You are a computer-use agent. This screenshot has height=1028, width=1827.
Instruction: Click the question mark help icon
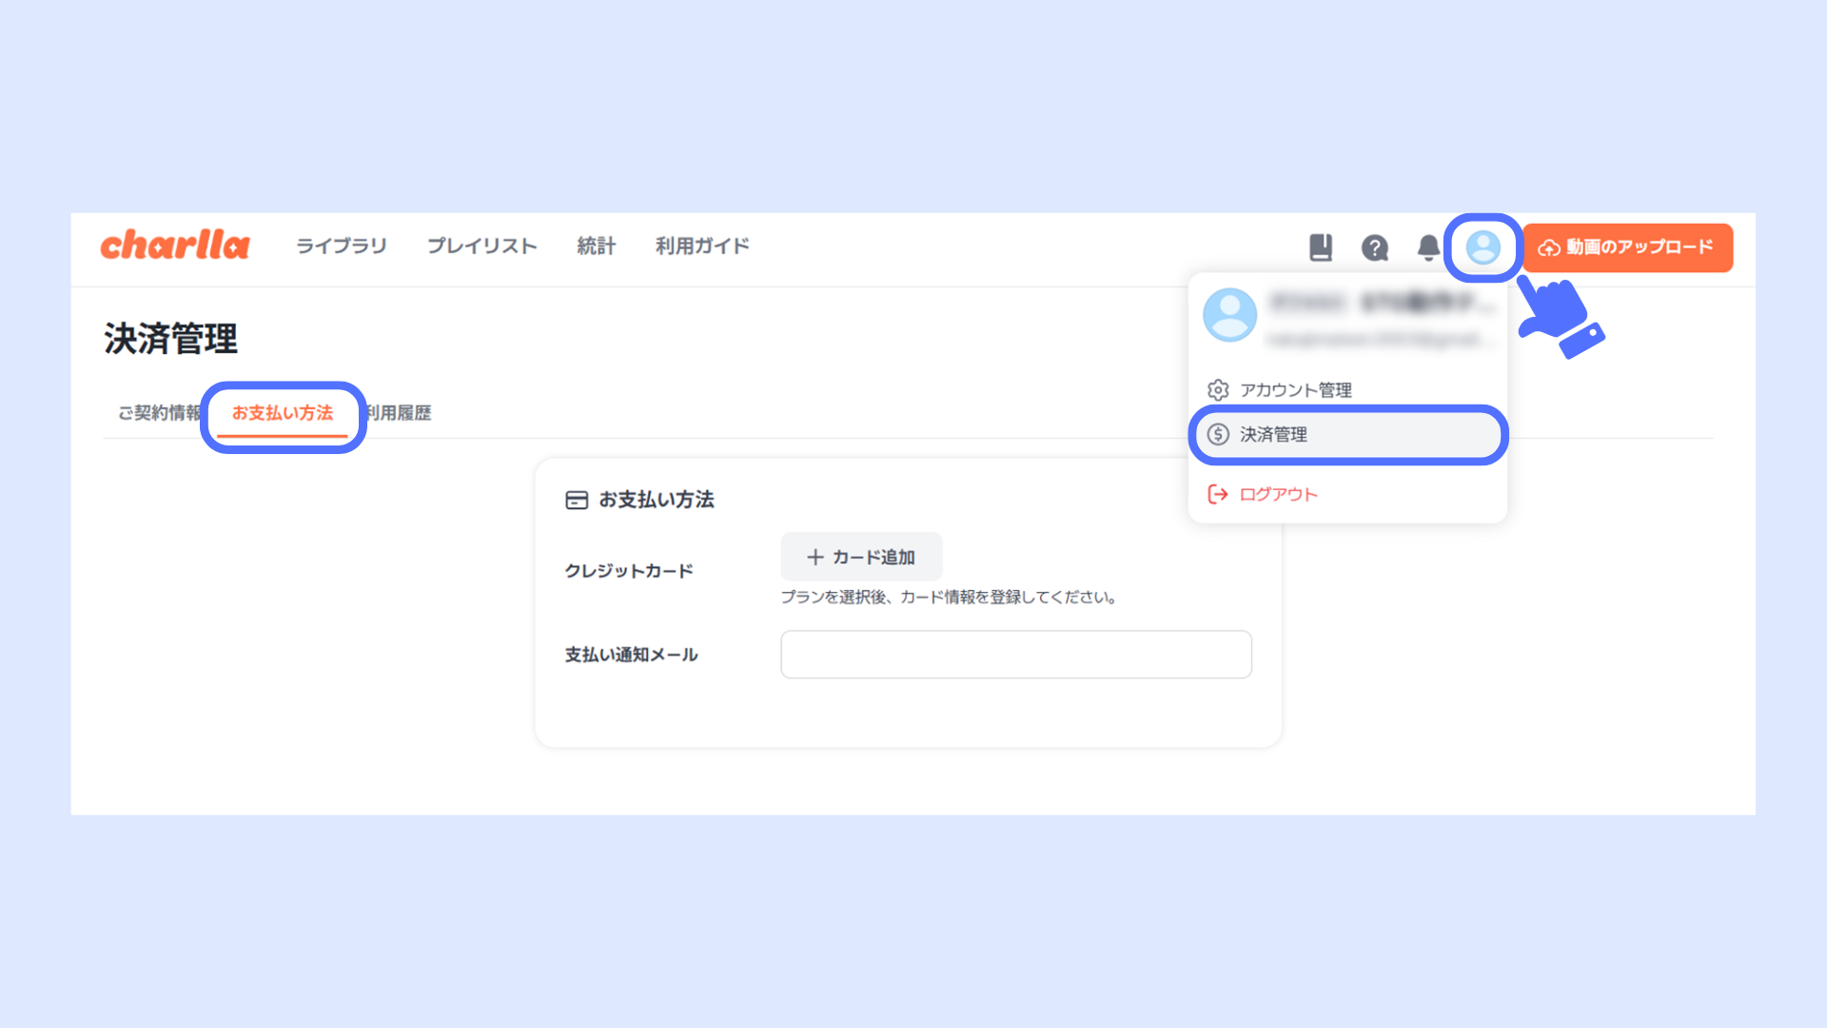1374,247
